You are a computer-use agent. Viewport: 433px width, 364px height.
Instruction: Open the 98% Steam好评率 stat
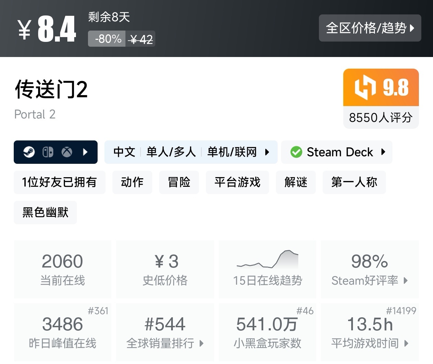(x=370, y=269)
